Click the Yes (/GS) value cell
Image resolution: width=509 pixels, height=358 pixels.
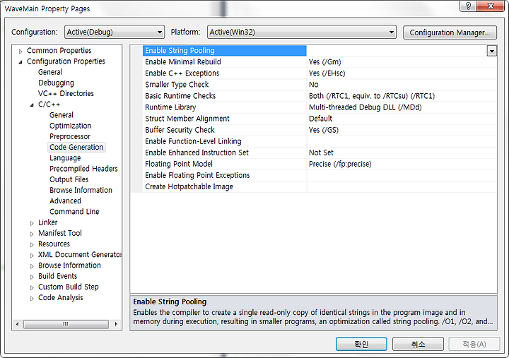[402, 130]
